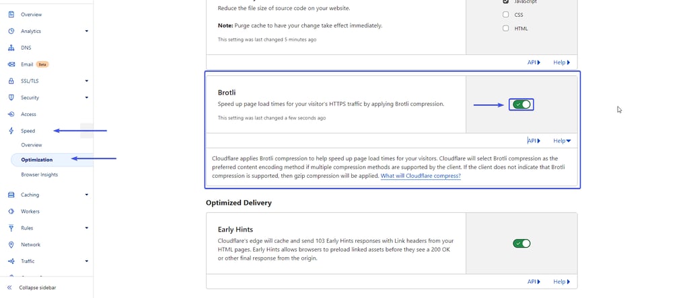
Task: Collapse the Brotli Help section
Action: coord(562,141)
